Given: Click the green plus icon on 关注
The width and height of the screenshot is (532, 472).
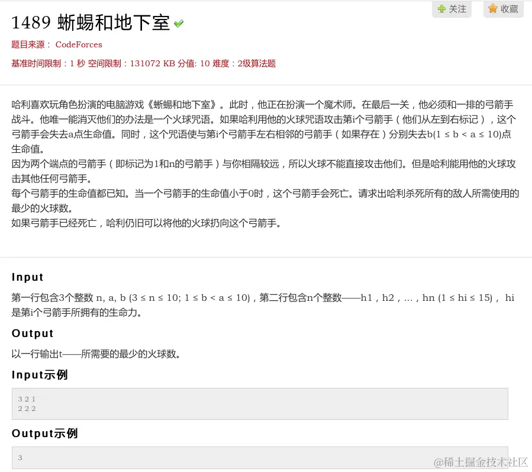Looking at the screenshot, I should click(x=441, y=9).
